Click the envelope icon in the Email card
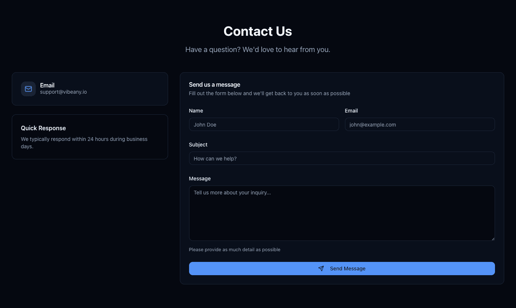Viewport: 516px width, 308px height. pyautogui.click(x=28, y=89)
